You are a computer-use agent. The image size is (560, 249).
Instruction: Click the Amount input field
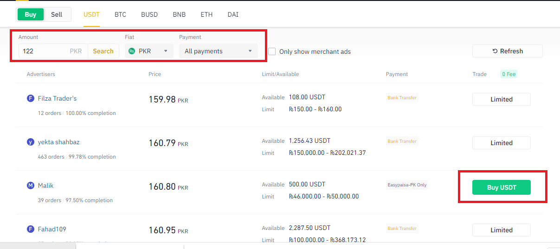coord(44,51)
